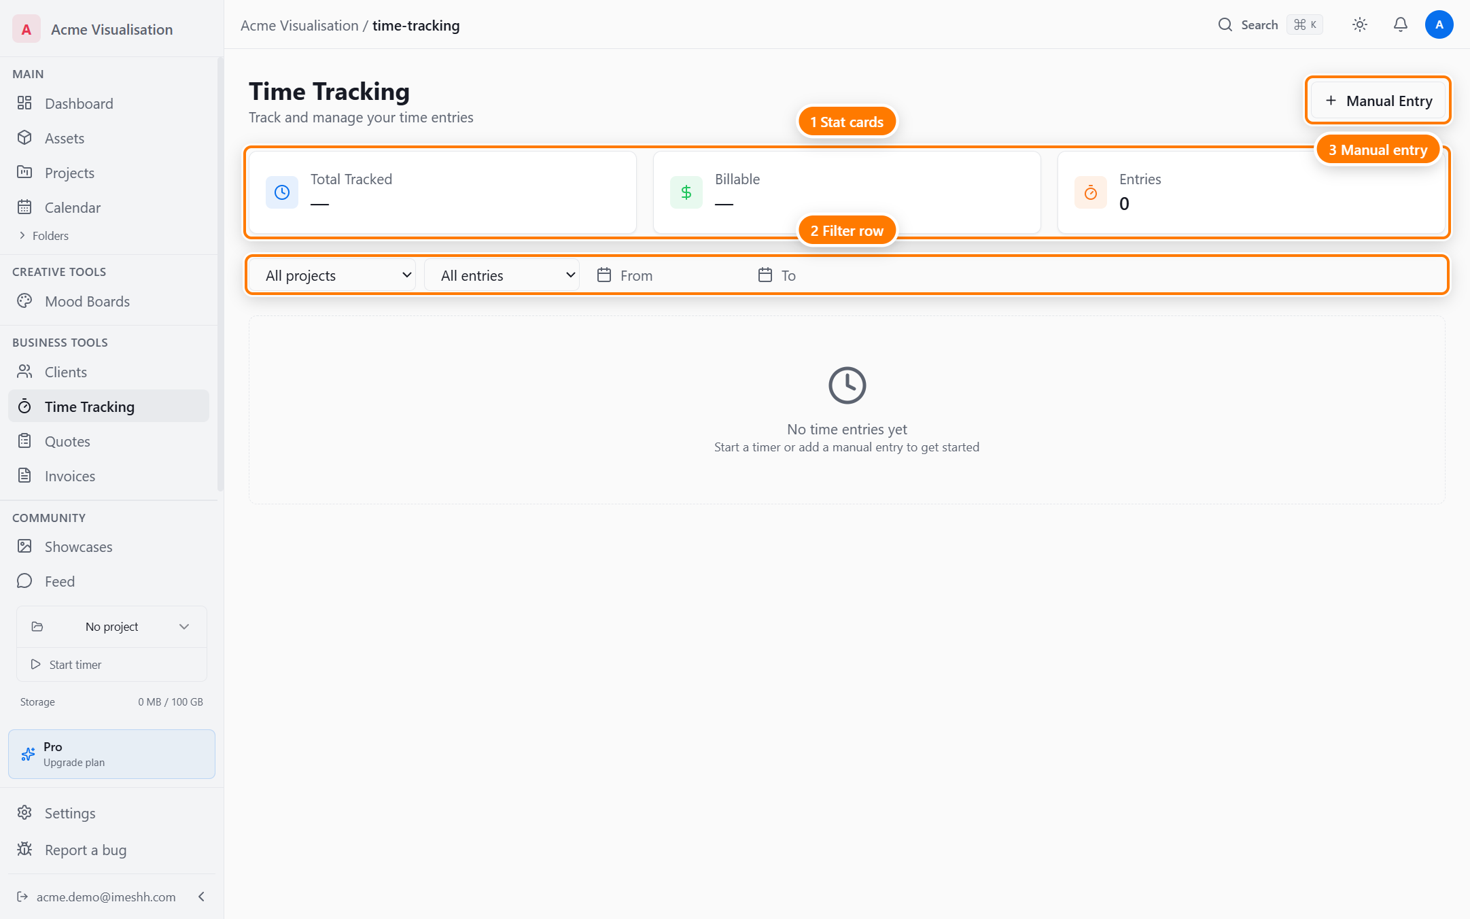This screenshot has height=919, width=1470.
Task: Click the Total Tracked stat card
Action: [x=442, y=192]
